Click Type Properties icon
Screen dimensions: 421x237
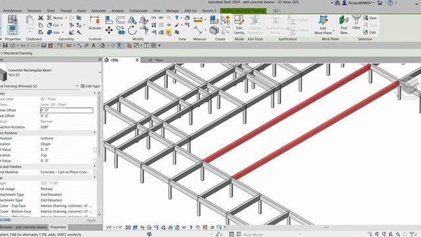click(12, 19)
